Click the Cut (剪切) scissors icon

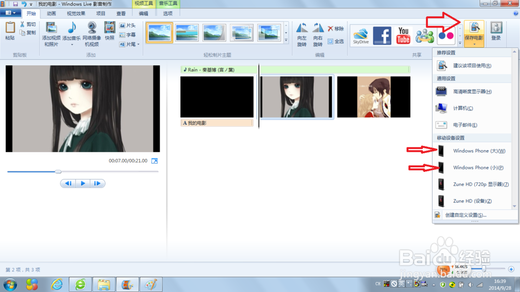[22, 24]
